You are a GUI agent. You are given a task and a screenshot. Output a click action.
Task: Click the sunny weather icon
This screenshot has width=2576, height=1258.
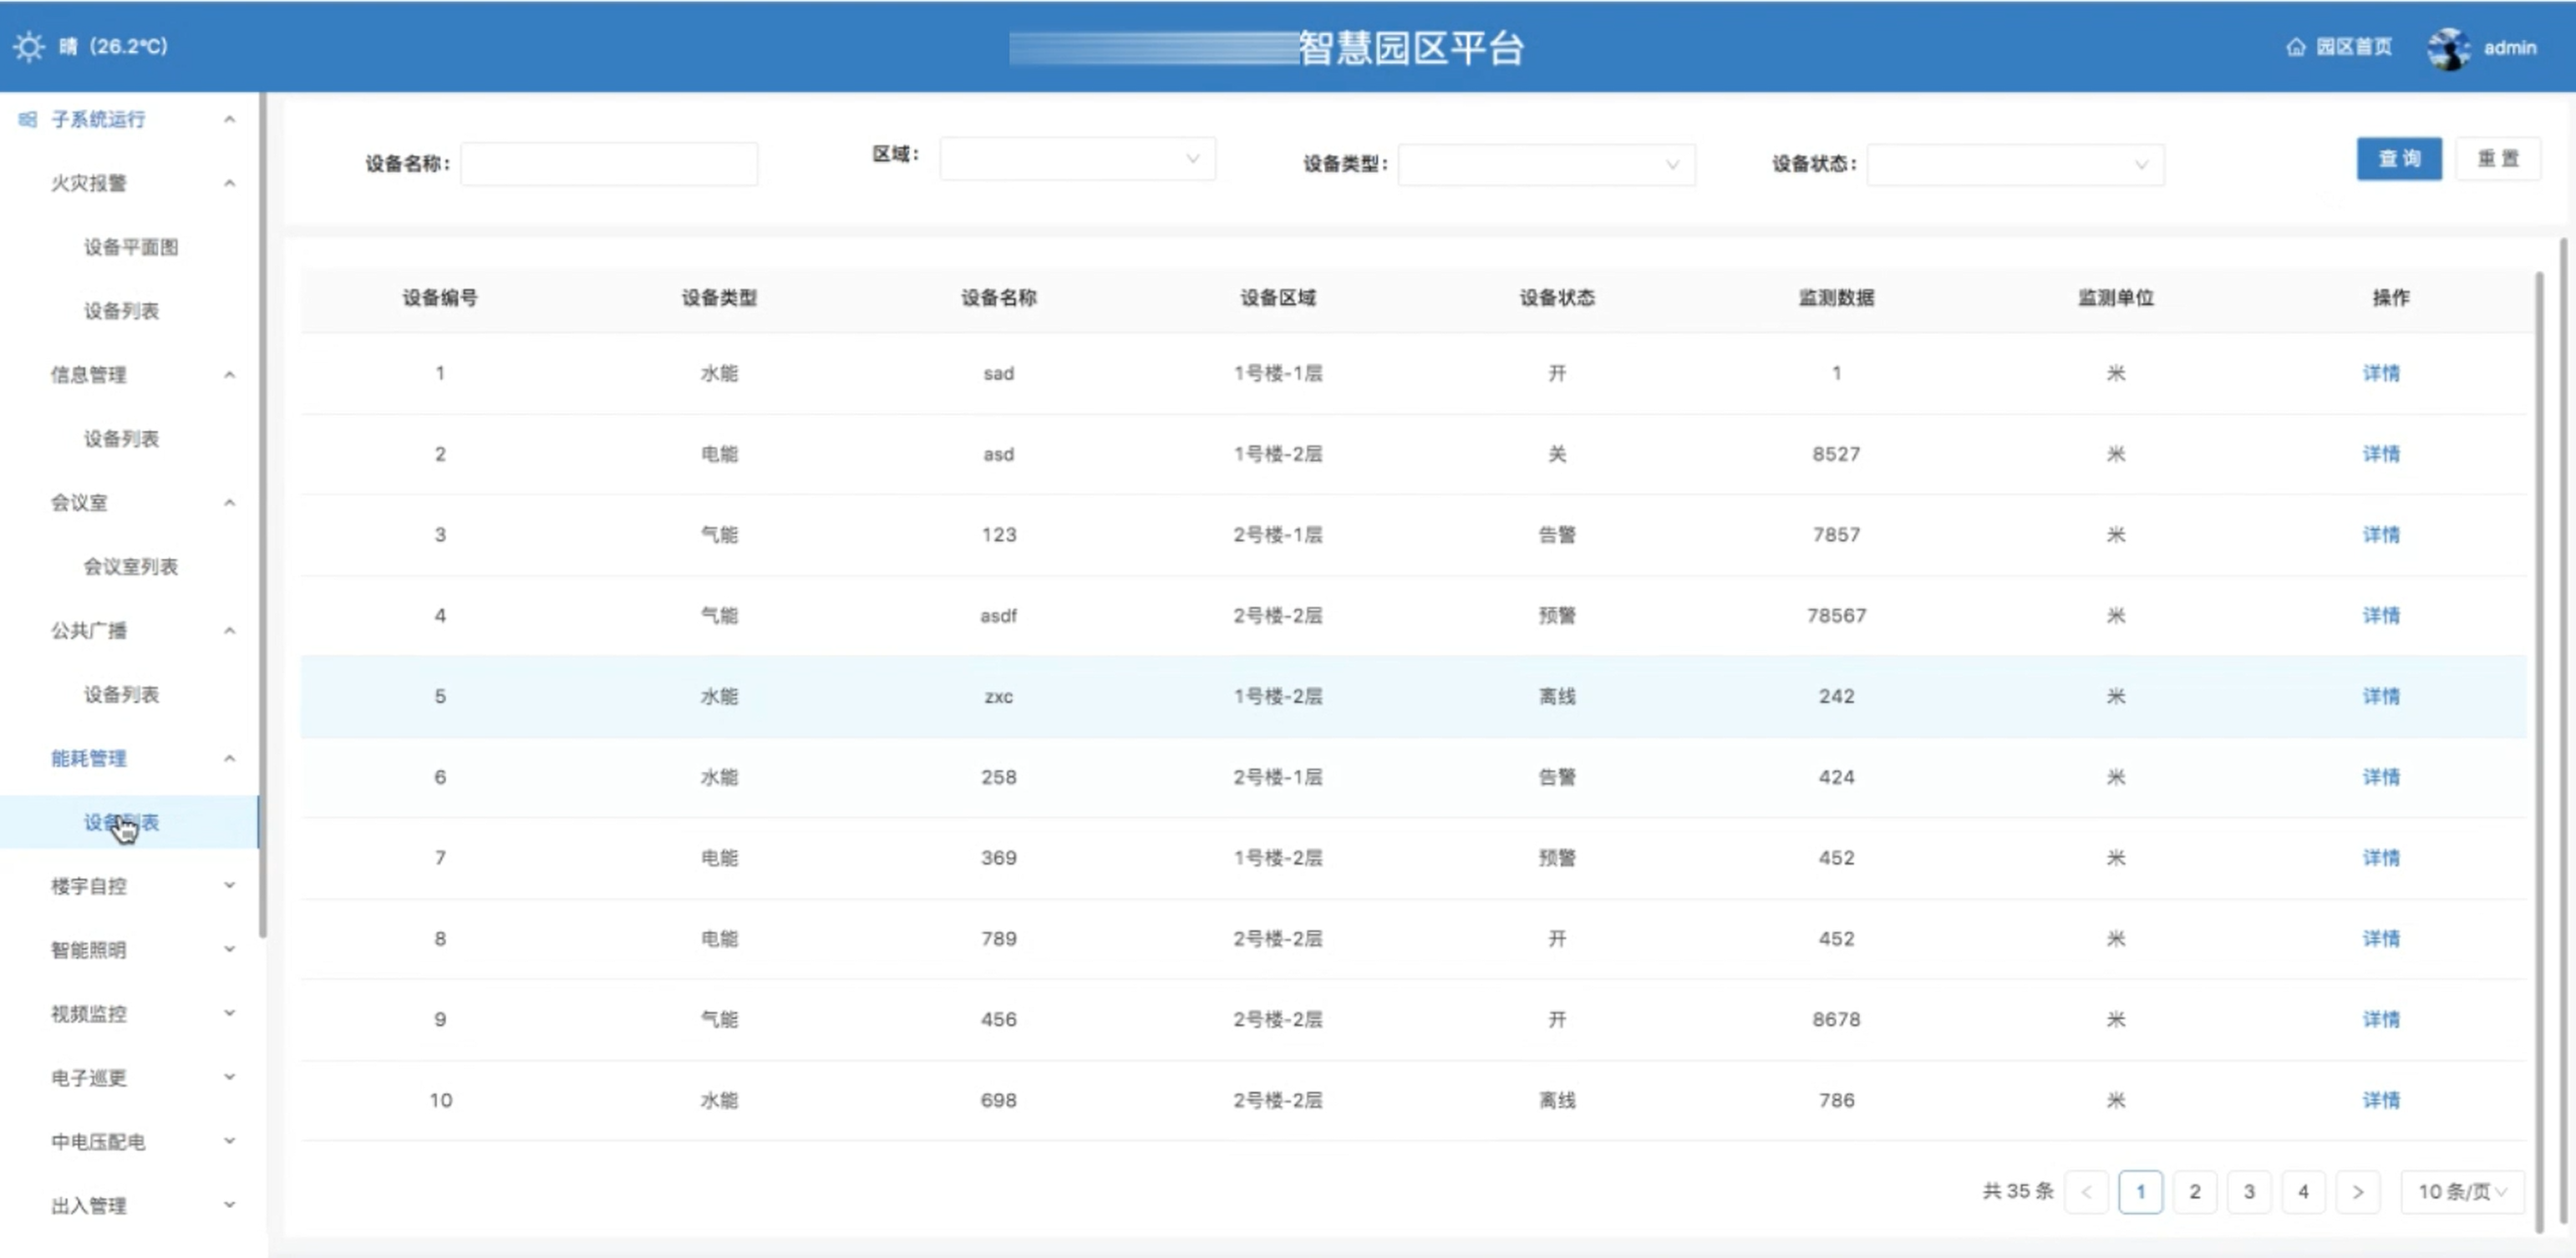click(x=29, y=47)
